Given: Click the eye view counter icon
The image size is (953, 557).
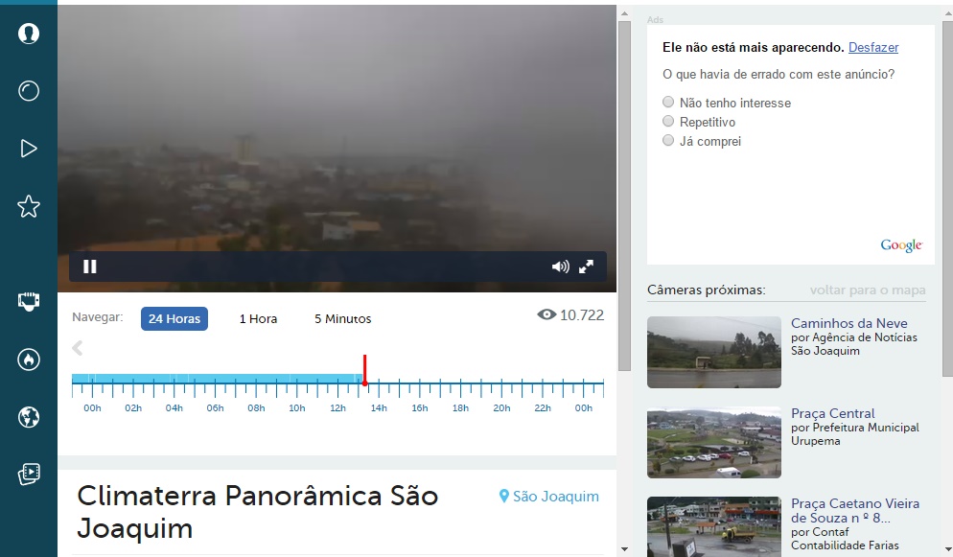Looking at the screenshot, I should click(x=546, y=314).
